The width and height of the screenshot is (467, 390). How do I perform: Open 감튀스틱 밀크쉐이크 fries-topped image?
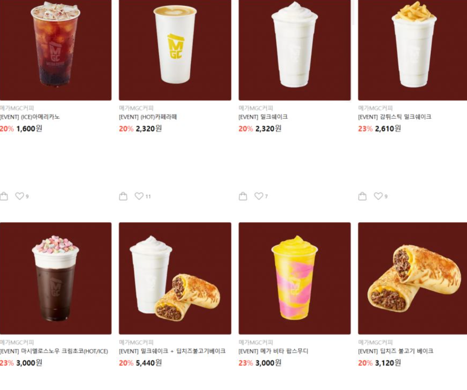tap(413, 50)
